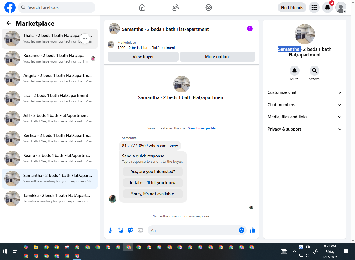Mute the conversation with the bell icon

click(x=295, y=71)
